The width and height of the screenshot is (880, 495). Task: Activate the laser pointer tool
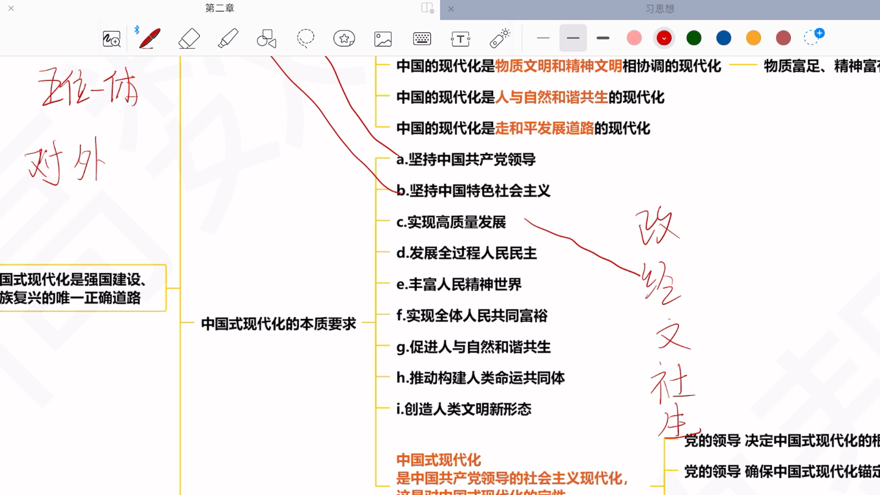500,38
